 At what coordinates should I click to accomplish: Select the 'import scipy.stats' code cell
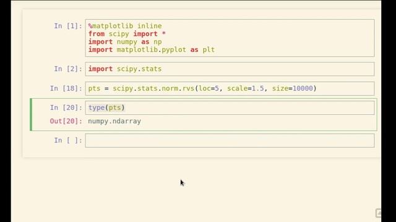(x=230, y=69)
